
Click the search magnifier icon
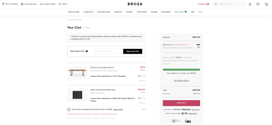(216, 4)
